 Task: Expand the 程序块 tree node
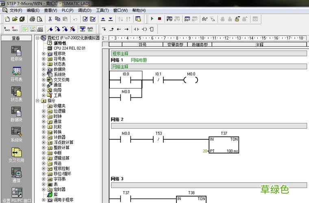coord(44,54)
